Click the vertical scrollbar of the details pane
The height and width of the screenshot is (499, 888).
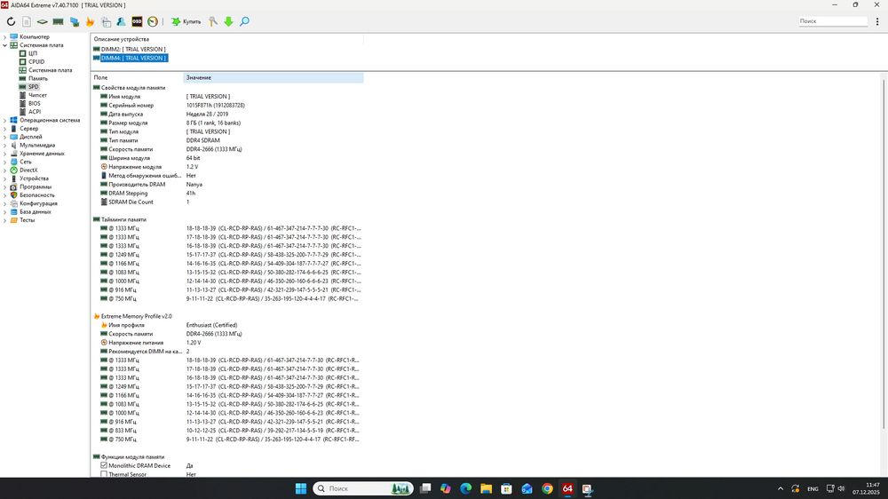pyautogui.click(x=883, y=254)
